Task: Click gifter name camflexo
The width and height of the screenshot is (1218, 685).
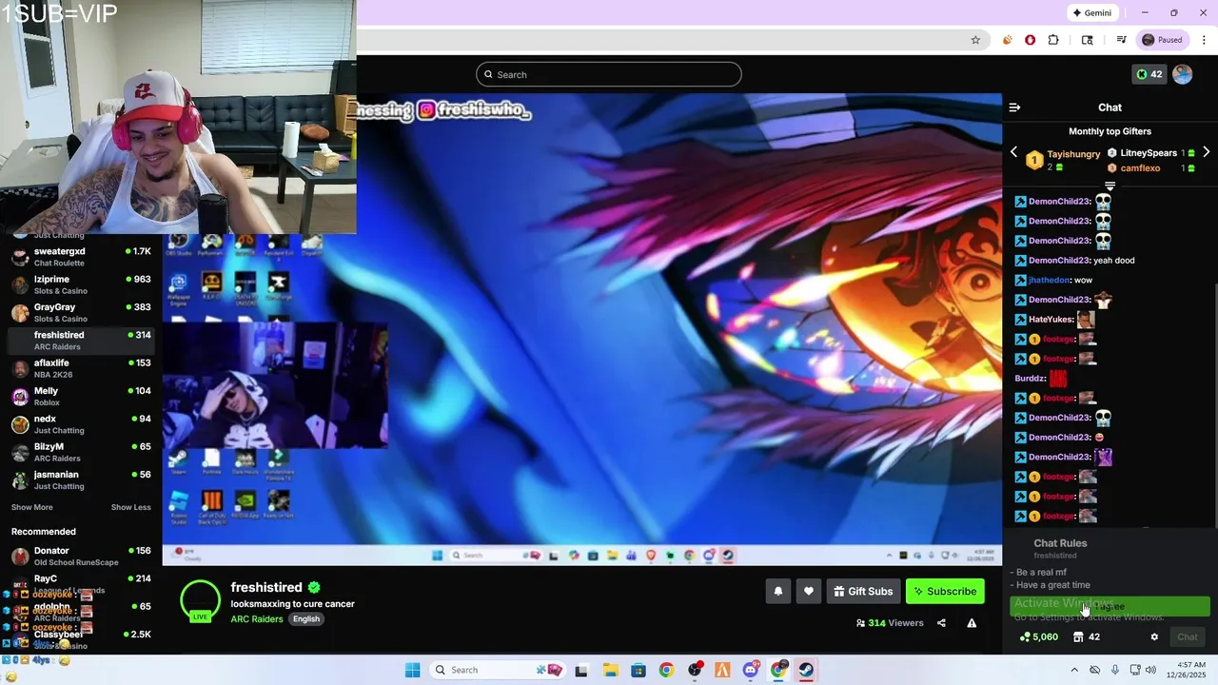Action: tap(1140, 168)
